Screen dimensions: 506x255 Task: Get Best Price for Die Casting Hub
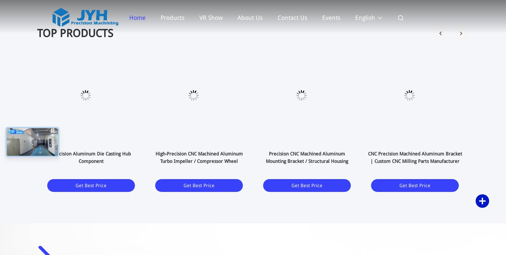91,186
